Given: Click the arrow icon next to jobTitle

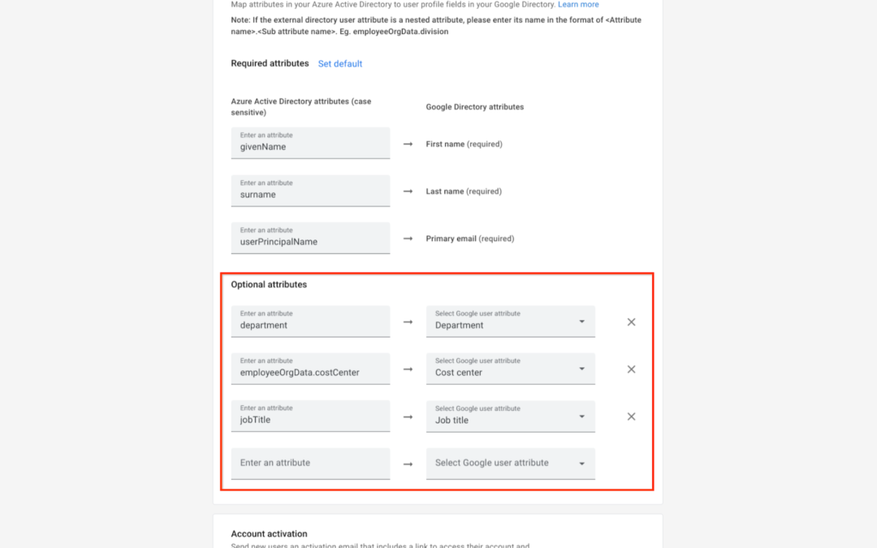Looking at the screenshot, I should tap(408, 417).
